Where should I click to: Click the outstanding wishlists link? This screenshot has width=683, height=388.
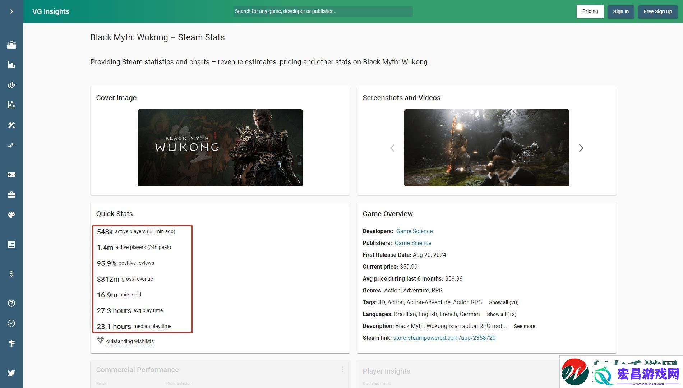point(130,341)
